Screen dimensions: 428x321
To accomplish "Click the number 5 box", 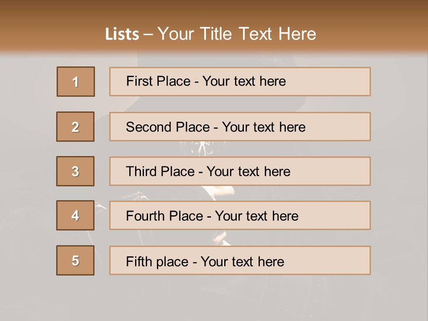I will (x=75, y=260).
